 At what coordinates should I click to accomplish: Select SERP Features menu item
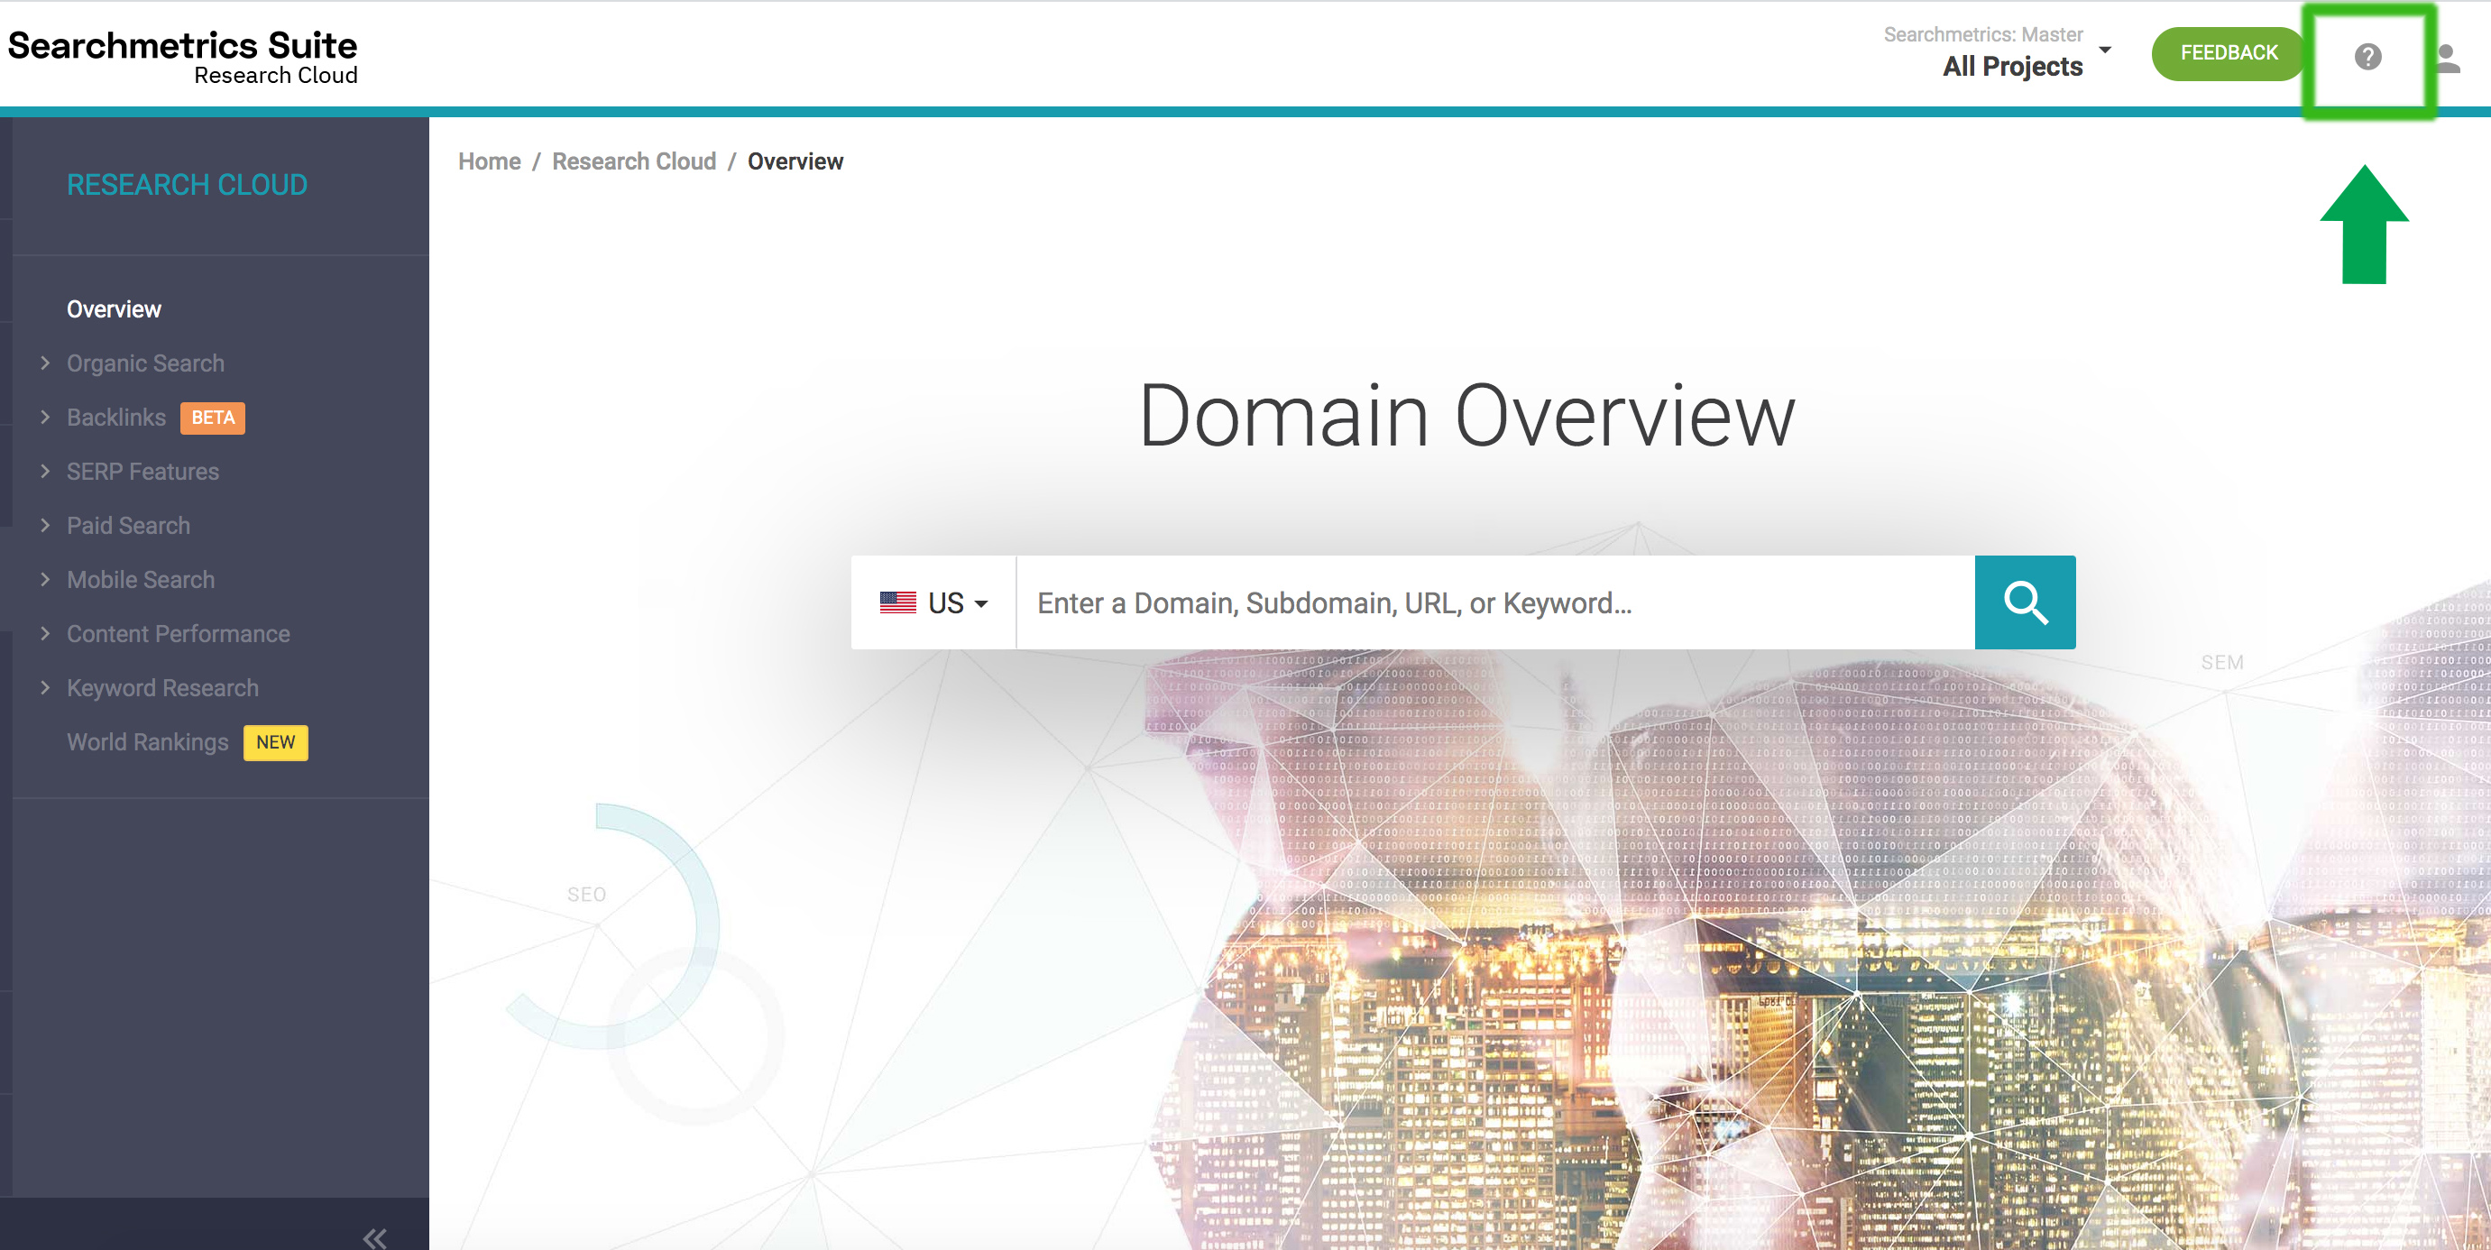[x=143, y=472]
